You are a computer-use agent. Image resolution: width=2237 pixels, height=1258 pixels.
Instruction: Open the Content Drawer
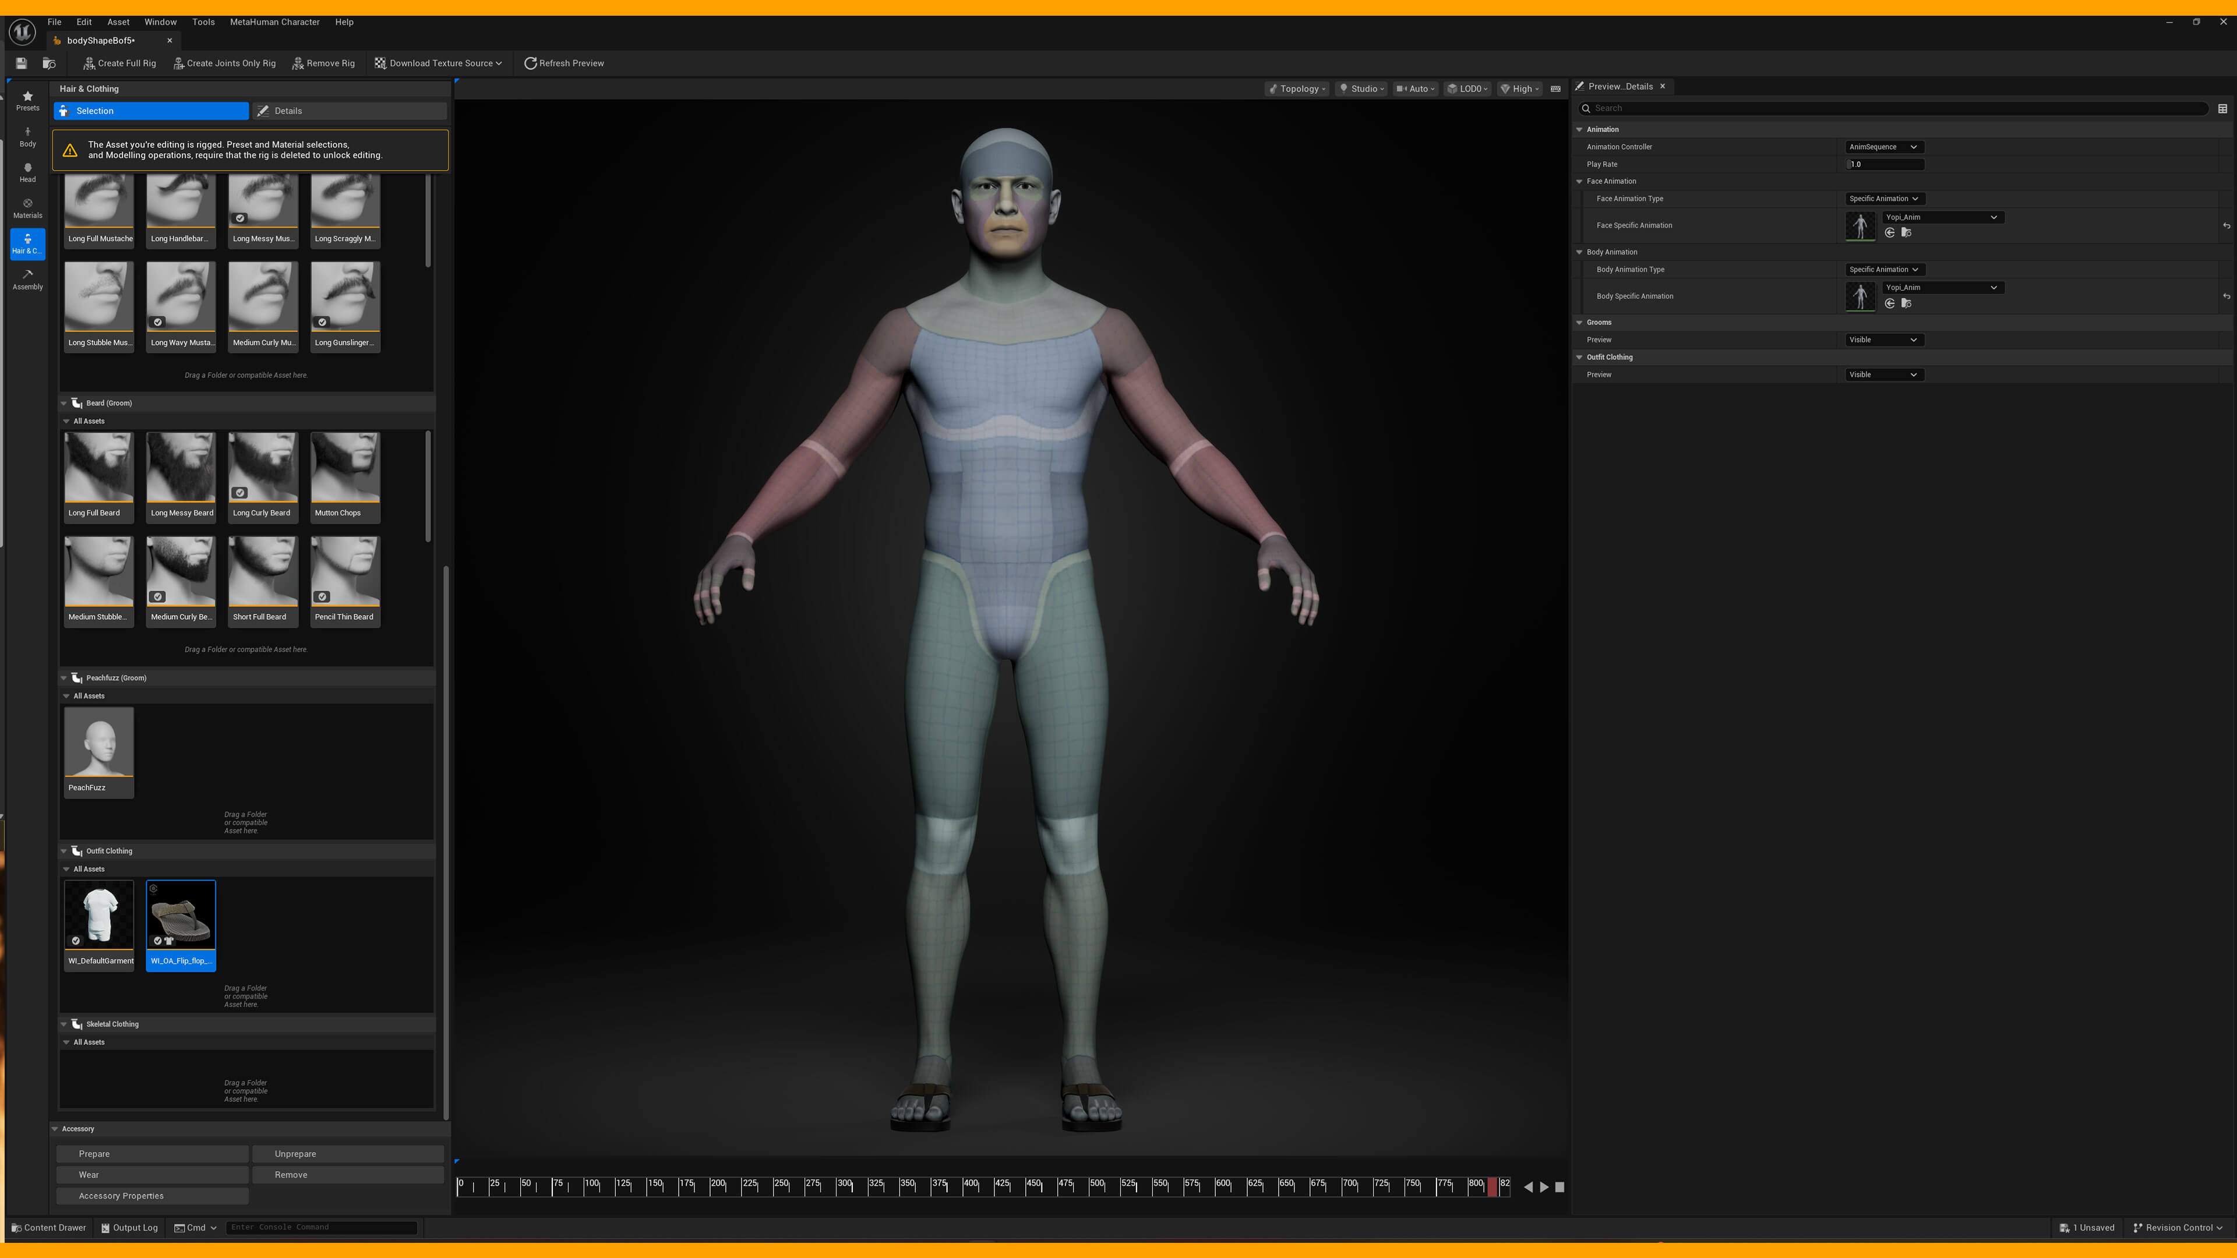coord(48,1228)
